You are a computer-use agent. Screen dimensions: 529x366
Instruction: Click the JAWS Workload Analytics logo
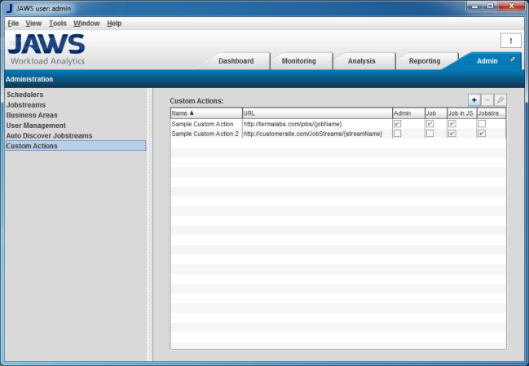pyautogui.click(x=46, y=49)
